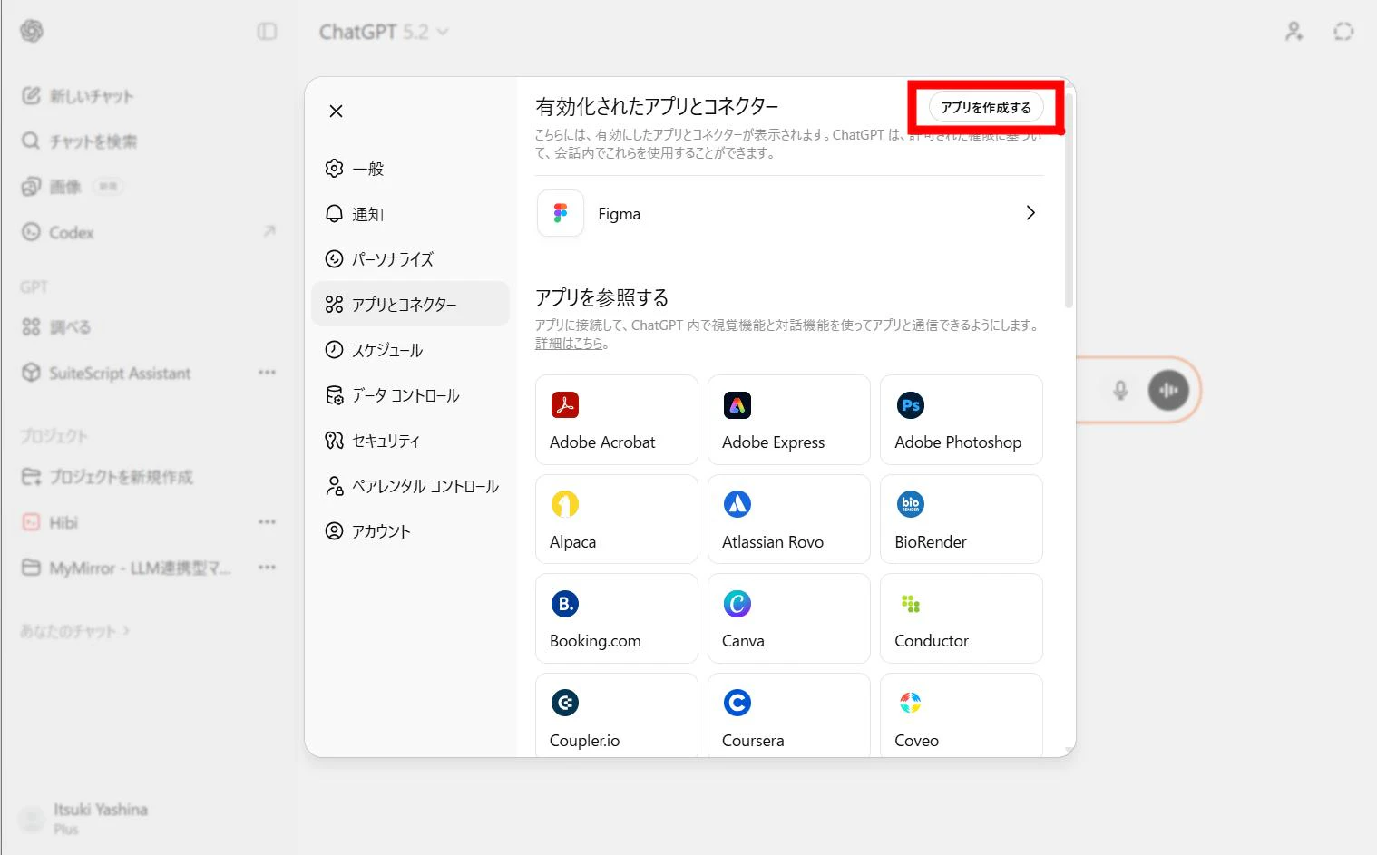This screenshot has height=855, width=1377.
Task: Open the Hibi project
Action: coord(51,522)
